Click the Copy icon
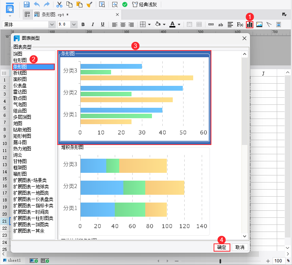This screenshot has height=265, width=292. (x=69, y=4)
